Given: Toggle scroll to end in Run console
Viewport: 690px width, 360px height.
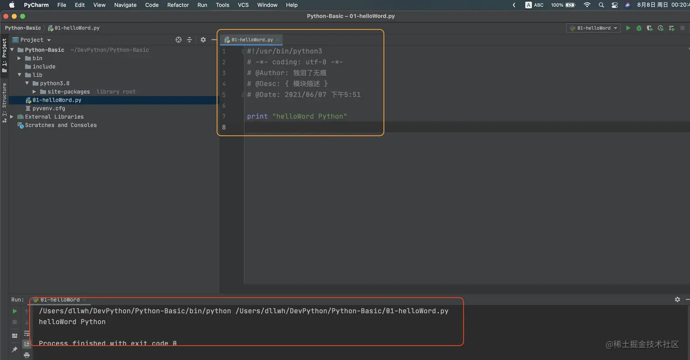Looking at the screenshot, I should (x=26, y=344).
